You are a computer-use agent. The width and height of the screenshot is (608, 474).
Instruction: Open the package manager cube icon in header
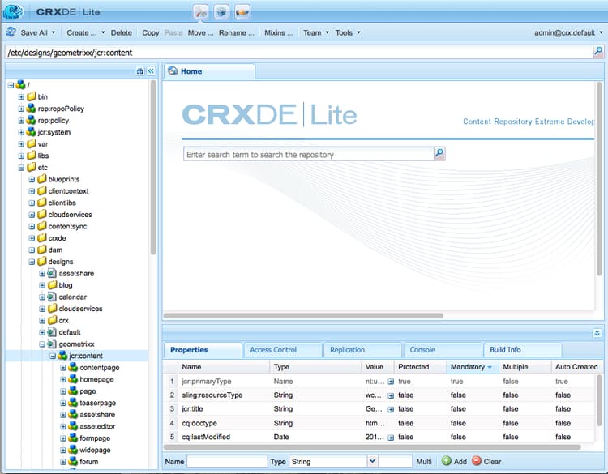221,12
